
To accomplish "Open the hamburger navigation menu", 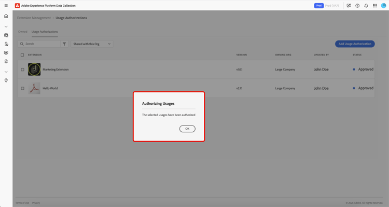I will click(x=6, y=6).
